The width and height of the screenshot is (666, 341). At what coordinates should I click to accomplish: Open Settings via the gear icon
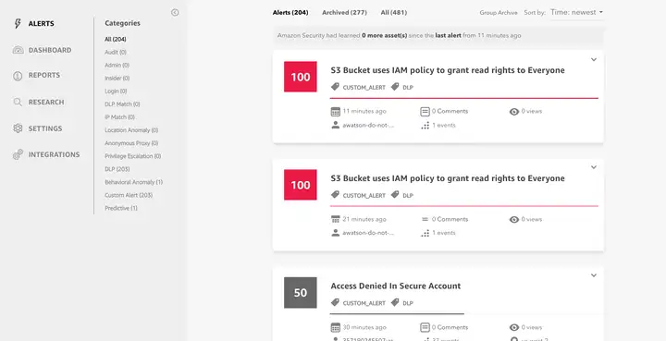(x=18, y=128)
